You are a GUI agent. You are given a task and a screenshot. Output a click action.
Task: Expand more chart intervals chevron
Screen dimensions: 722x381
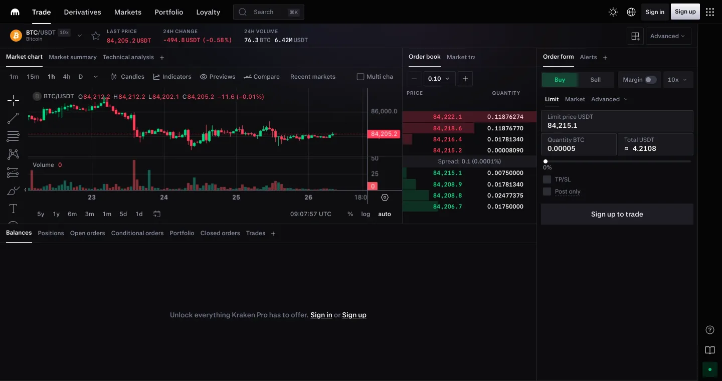pos(96,77)
